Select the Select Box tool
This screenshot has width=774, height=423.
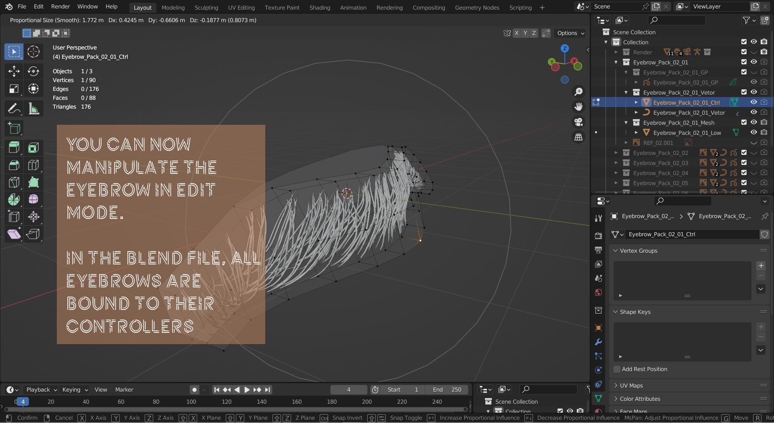pos(14,52)
